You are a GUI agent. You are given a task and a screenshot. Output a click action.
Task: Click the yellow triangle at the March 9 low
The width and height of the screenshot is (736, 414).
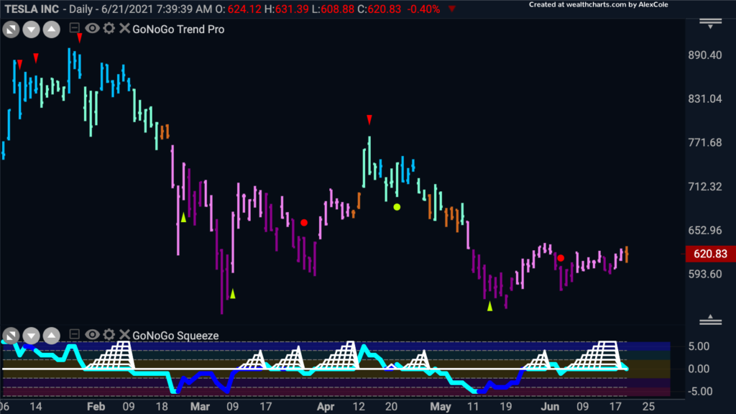[233, 294]
